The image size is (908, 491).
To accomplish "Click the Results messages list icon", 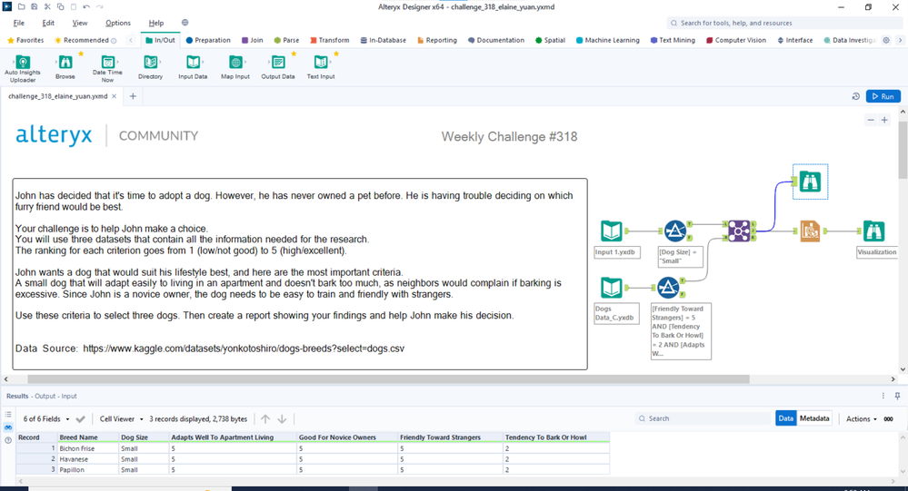I will 8,414.
